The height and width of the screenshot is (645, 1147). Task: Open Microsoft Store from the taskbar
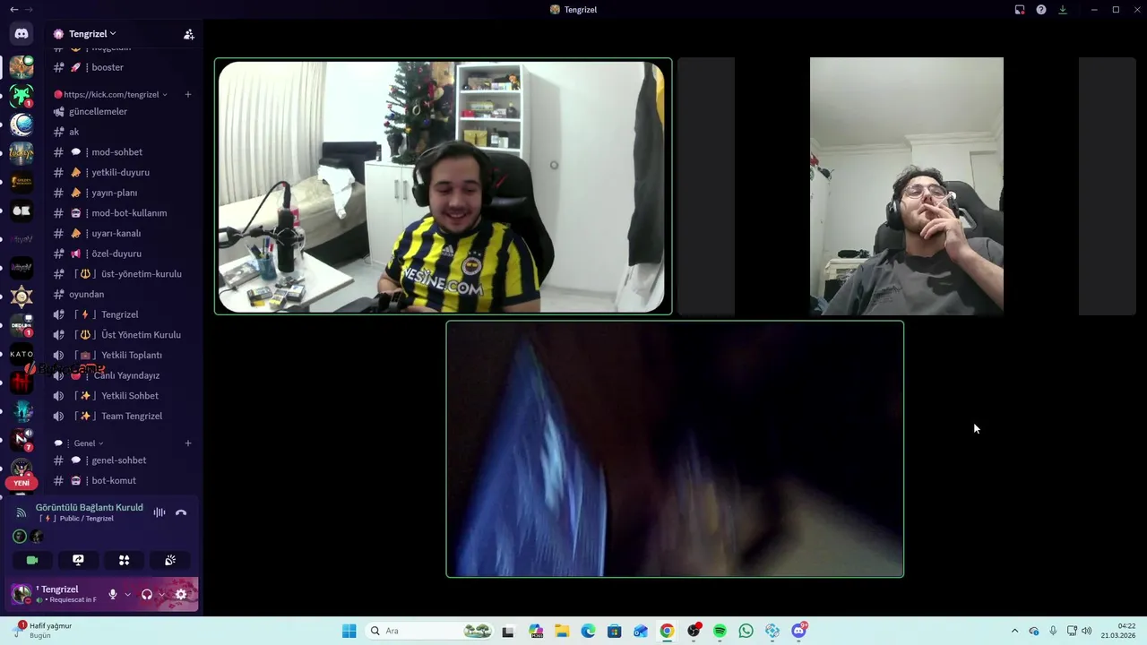[x=614, y=631]
